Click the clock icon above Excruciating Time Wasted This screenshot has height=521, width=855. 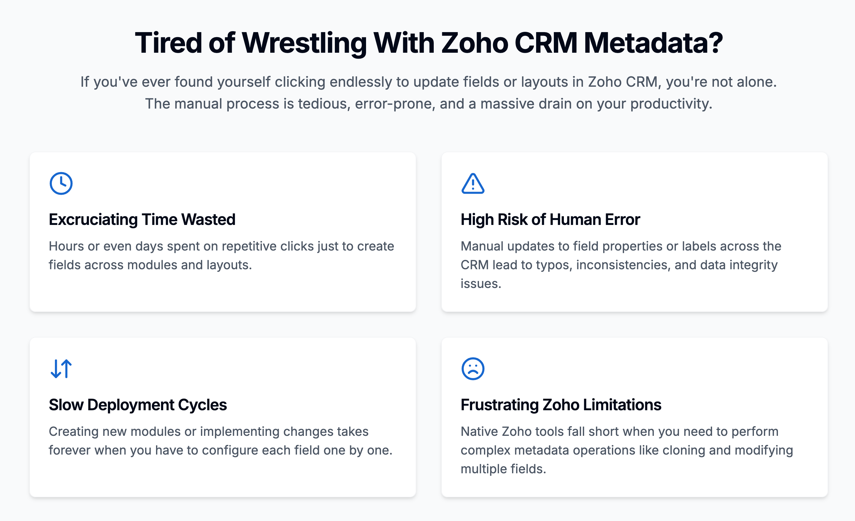point(61,183)
